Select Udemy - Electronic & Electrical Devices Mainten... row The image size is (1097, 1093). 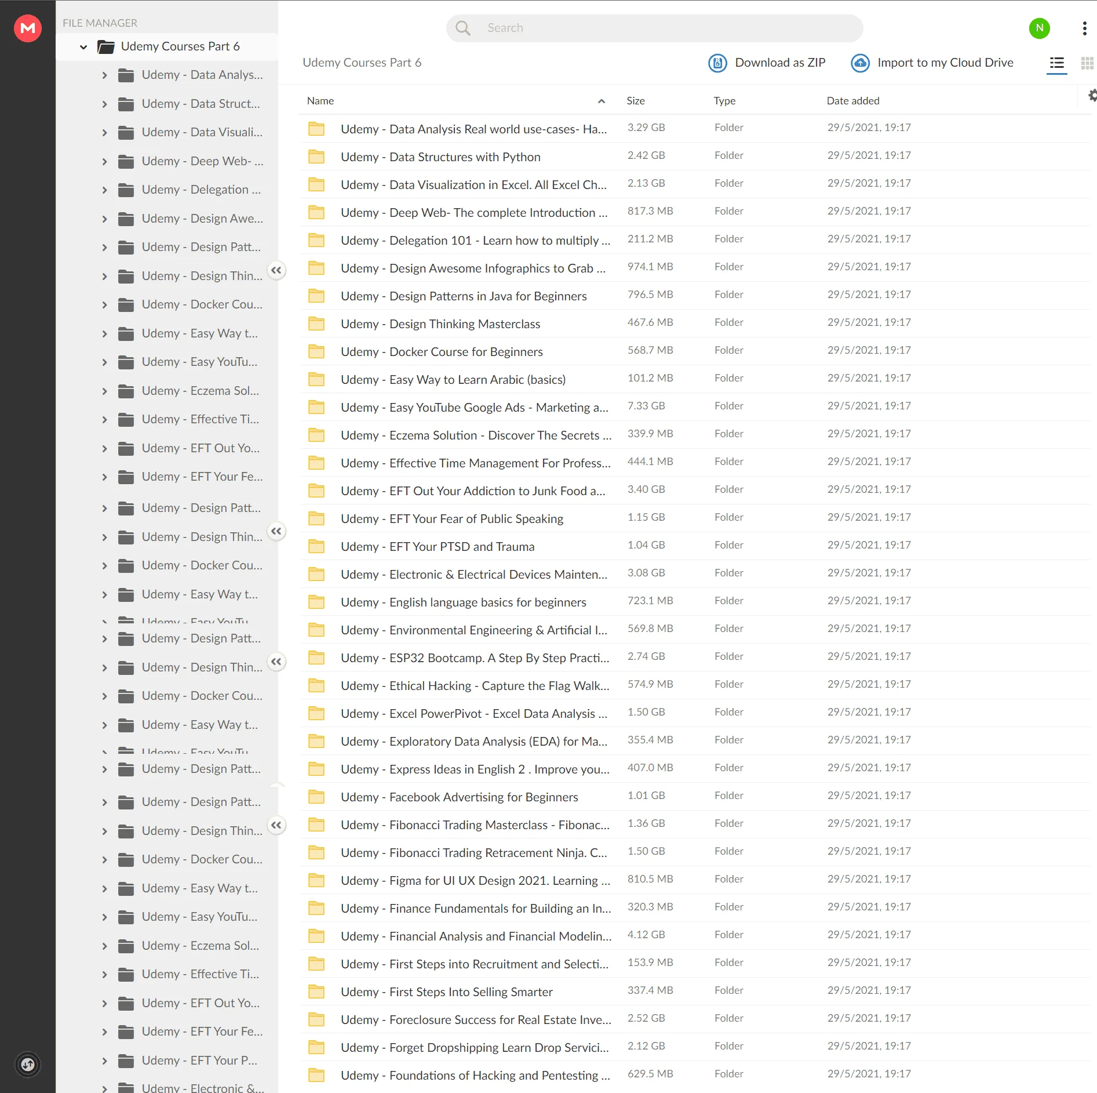pyautogui.click(x=694, y=574)
